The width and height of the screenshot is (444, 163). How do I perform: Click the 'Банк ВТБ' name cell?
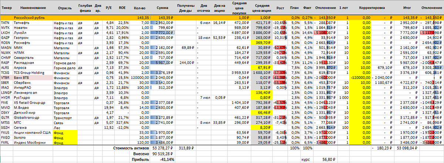tap(33, 78)
